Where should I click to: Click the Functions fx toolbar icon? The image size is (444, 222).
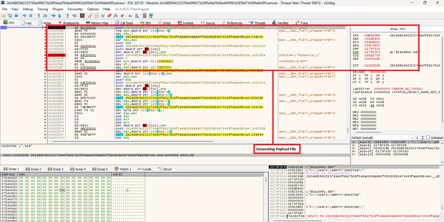point(116,16)
